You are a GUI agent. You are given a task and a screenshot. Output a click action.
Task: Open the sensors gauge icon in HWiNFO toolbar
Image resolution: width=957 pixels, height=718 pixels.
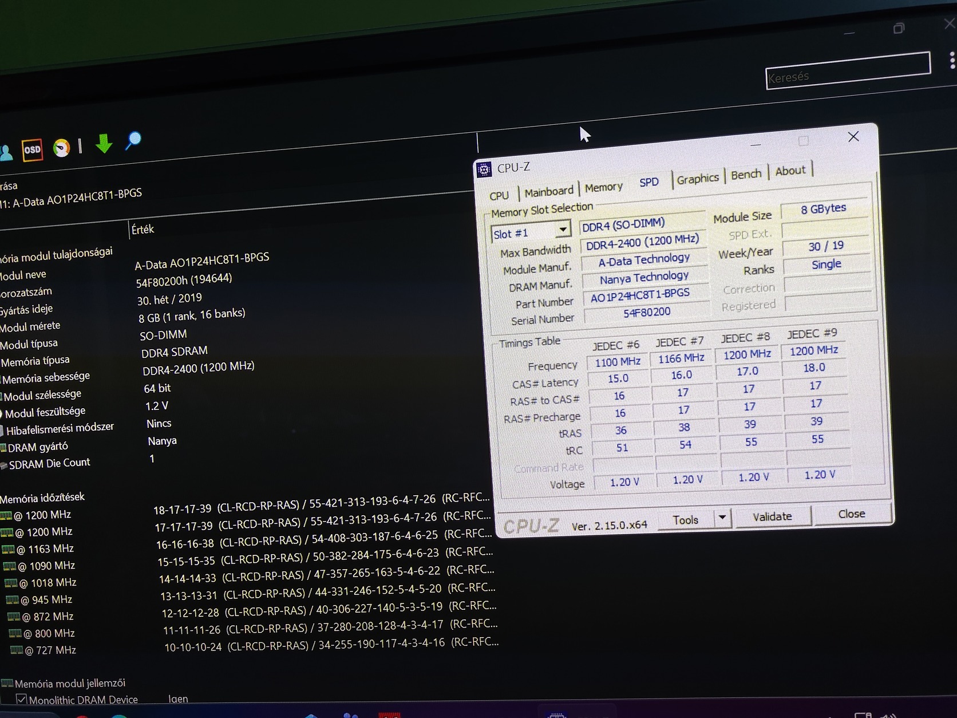61,148
